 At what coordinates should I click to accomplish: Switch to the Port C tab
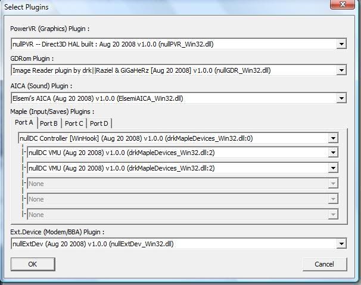tap(74, 123)
